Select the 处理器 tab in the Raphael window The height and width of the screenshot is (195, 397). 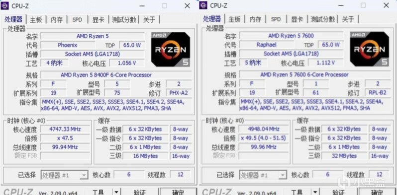[212, 19]
